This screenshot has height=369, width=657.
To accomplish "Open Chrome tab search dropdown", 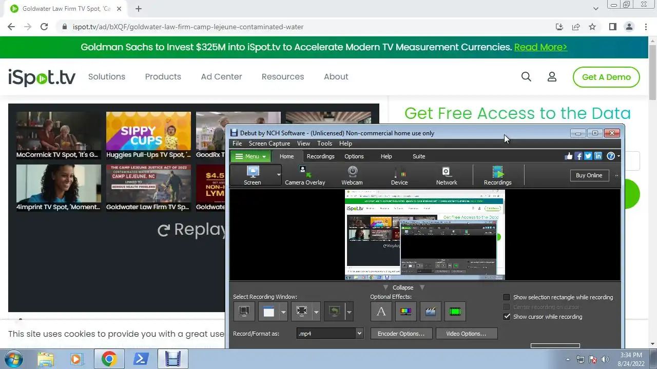I will click(x=595, y=9).
